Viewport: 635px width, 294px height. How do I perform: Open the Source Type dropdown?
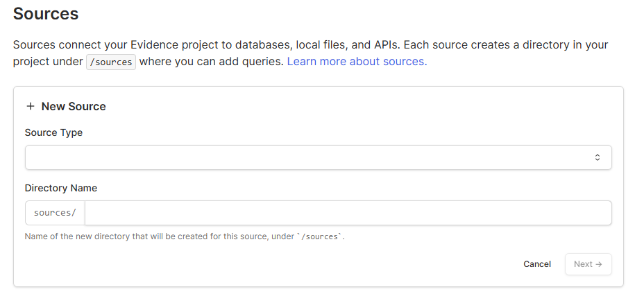[x=319, y=157]
